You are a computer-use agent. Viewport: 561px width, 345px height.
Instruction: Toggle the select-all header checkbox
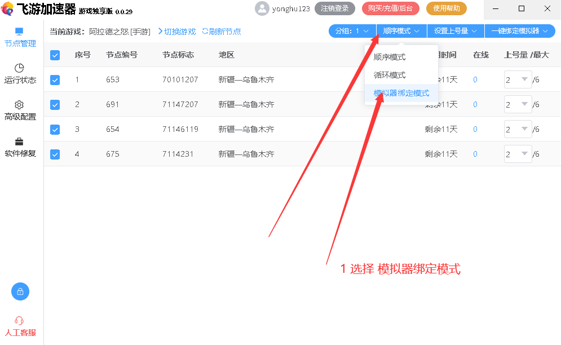[x=55, y=55]
